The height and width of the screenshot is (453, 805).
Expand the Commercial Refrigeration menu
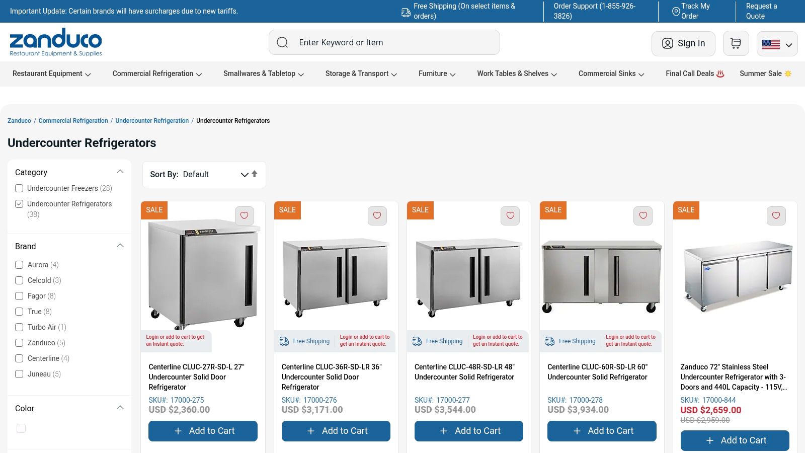click(x=157, y=73)
